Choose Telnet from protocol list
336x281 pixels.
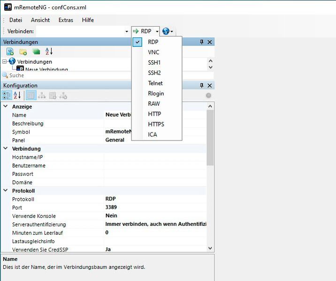tap(157, 83)
